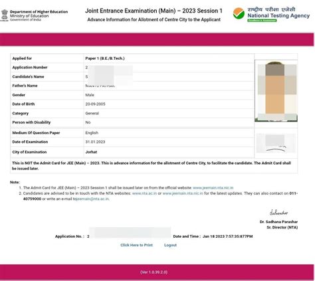Click the Sr. Director handwritten signature
This screenshot has height=281, width=315.
[278, 213]
